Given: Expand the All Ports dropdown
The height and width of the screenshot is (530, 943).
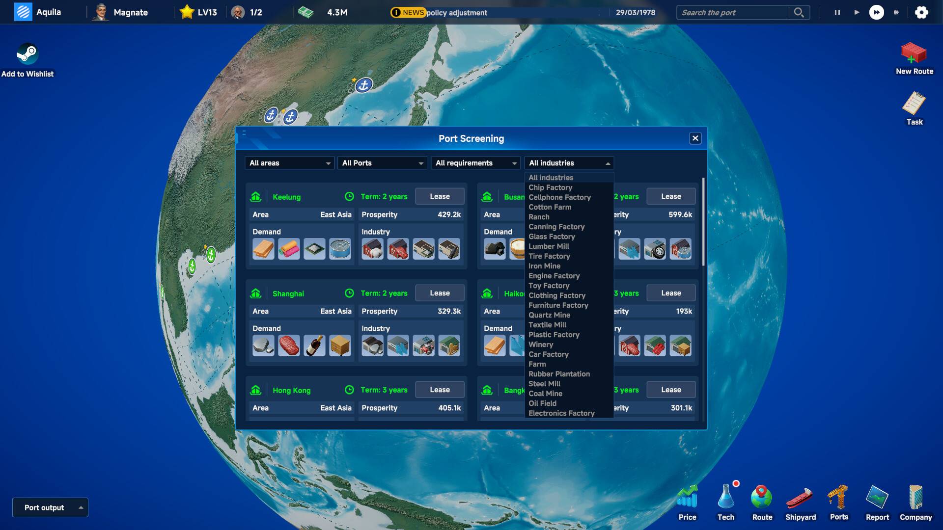Looking at the screenshot, I should pos(382,163).
